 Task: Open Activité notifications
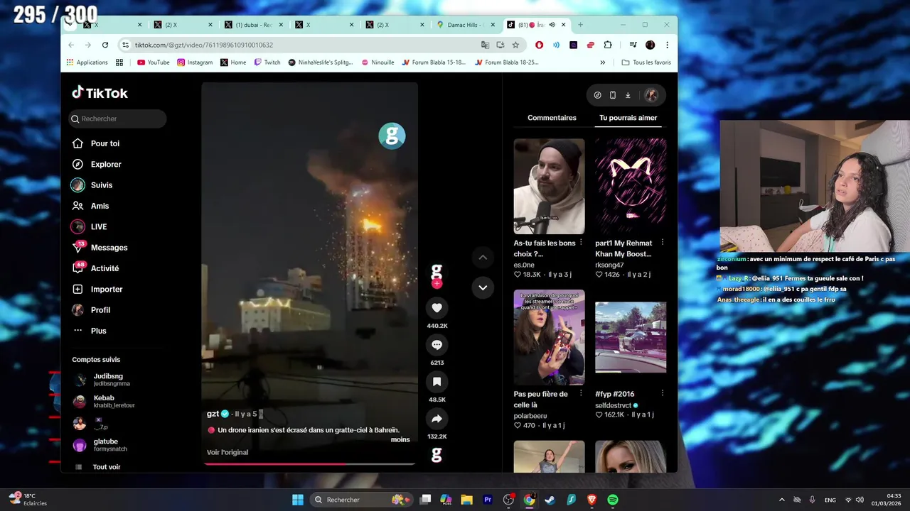105,268
